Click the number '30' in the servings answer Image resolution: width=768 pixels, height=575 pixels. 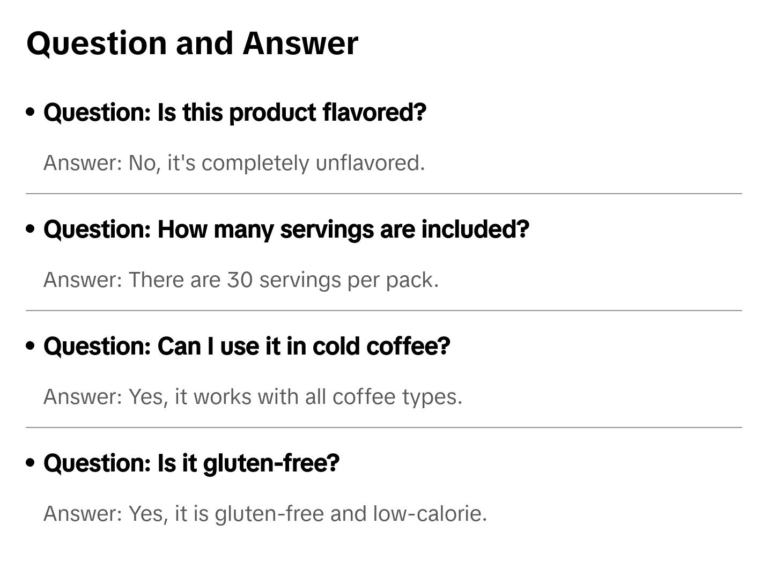(240, 280)
